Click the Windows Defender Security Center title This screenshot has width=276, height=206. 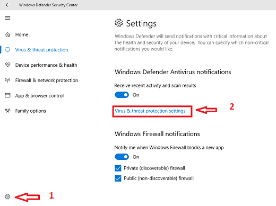click(48, 5)
